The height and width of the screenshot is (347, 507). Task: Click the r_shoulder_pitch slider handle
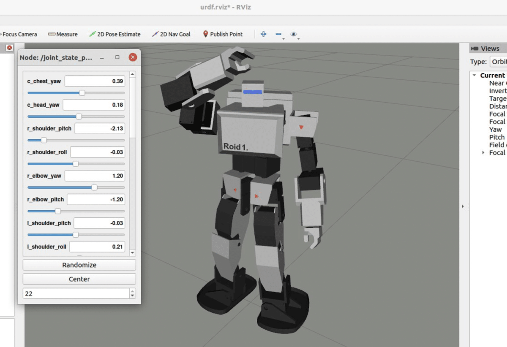44,140
